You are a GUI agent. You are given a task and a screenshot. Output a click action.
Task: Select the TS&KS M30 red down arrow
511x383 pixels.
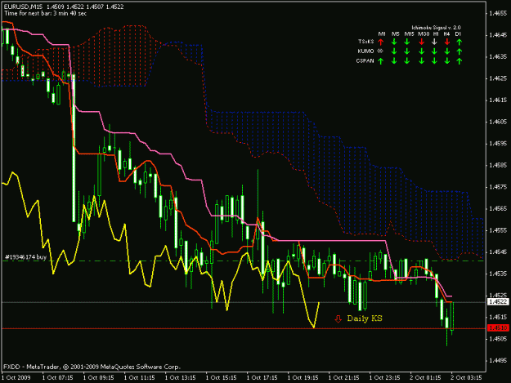click(422, 42)
